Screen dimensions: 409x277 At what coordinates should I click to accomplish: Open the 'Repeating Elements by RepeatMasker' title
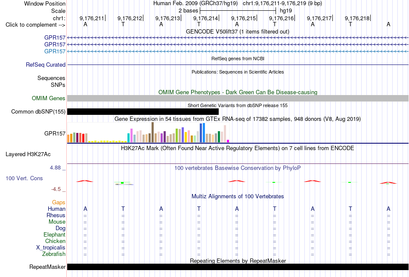[x=238, y=261]
